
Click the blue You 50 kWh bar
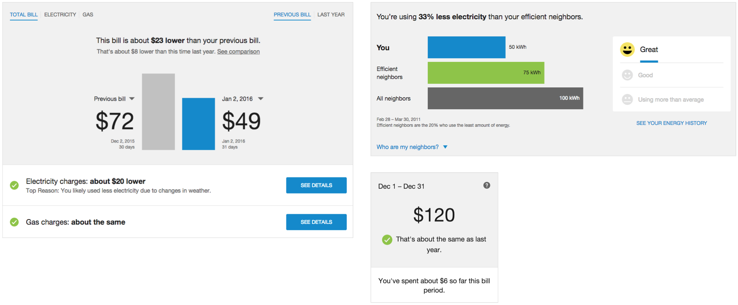[x=467, y=47]
